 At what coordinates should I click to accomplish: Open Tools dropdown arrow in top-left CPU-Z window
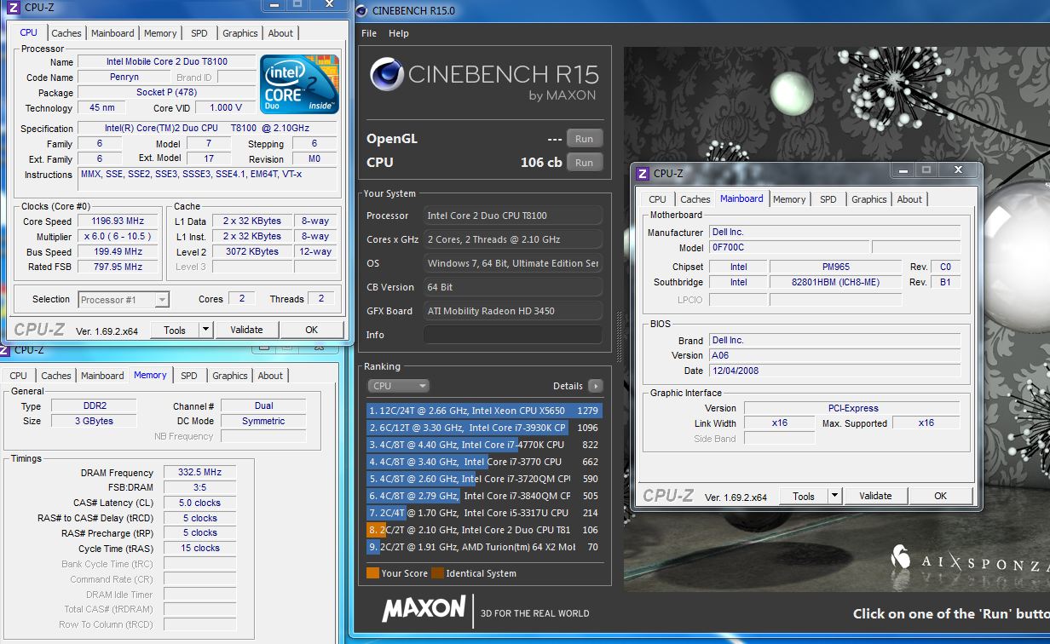click(206, 330)
